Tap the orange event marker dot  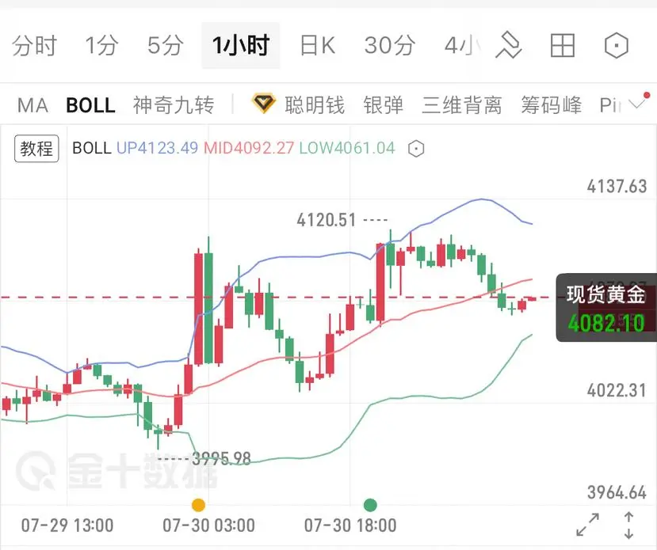coord(198,505)
